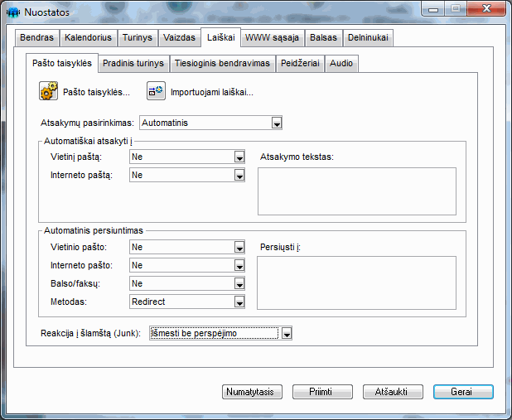Switch to the Kalendorius tab

[x=89, y=37]
